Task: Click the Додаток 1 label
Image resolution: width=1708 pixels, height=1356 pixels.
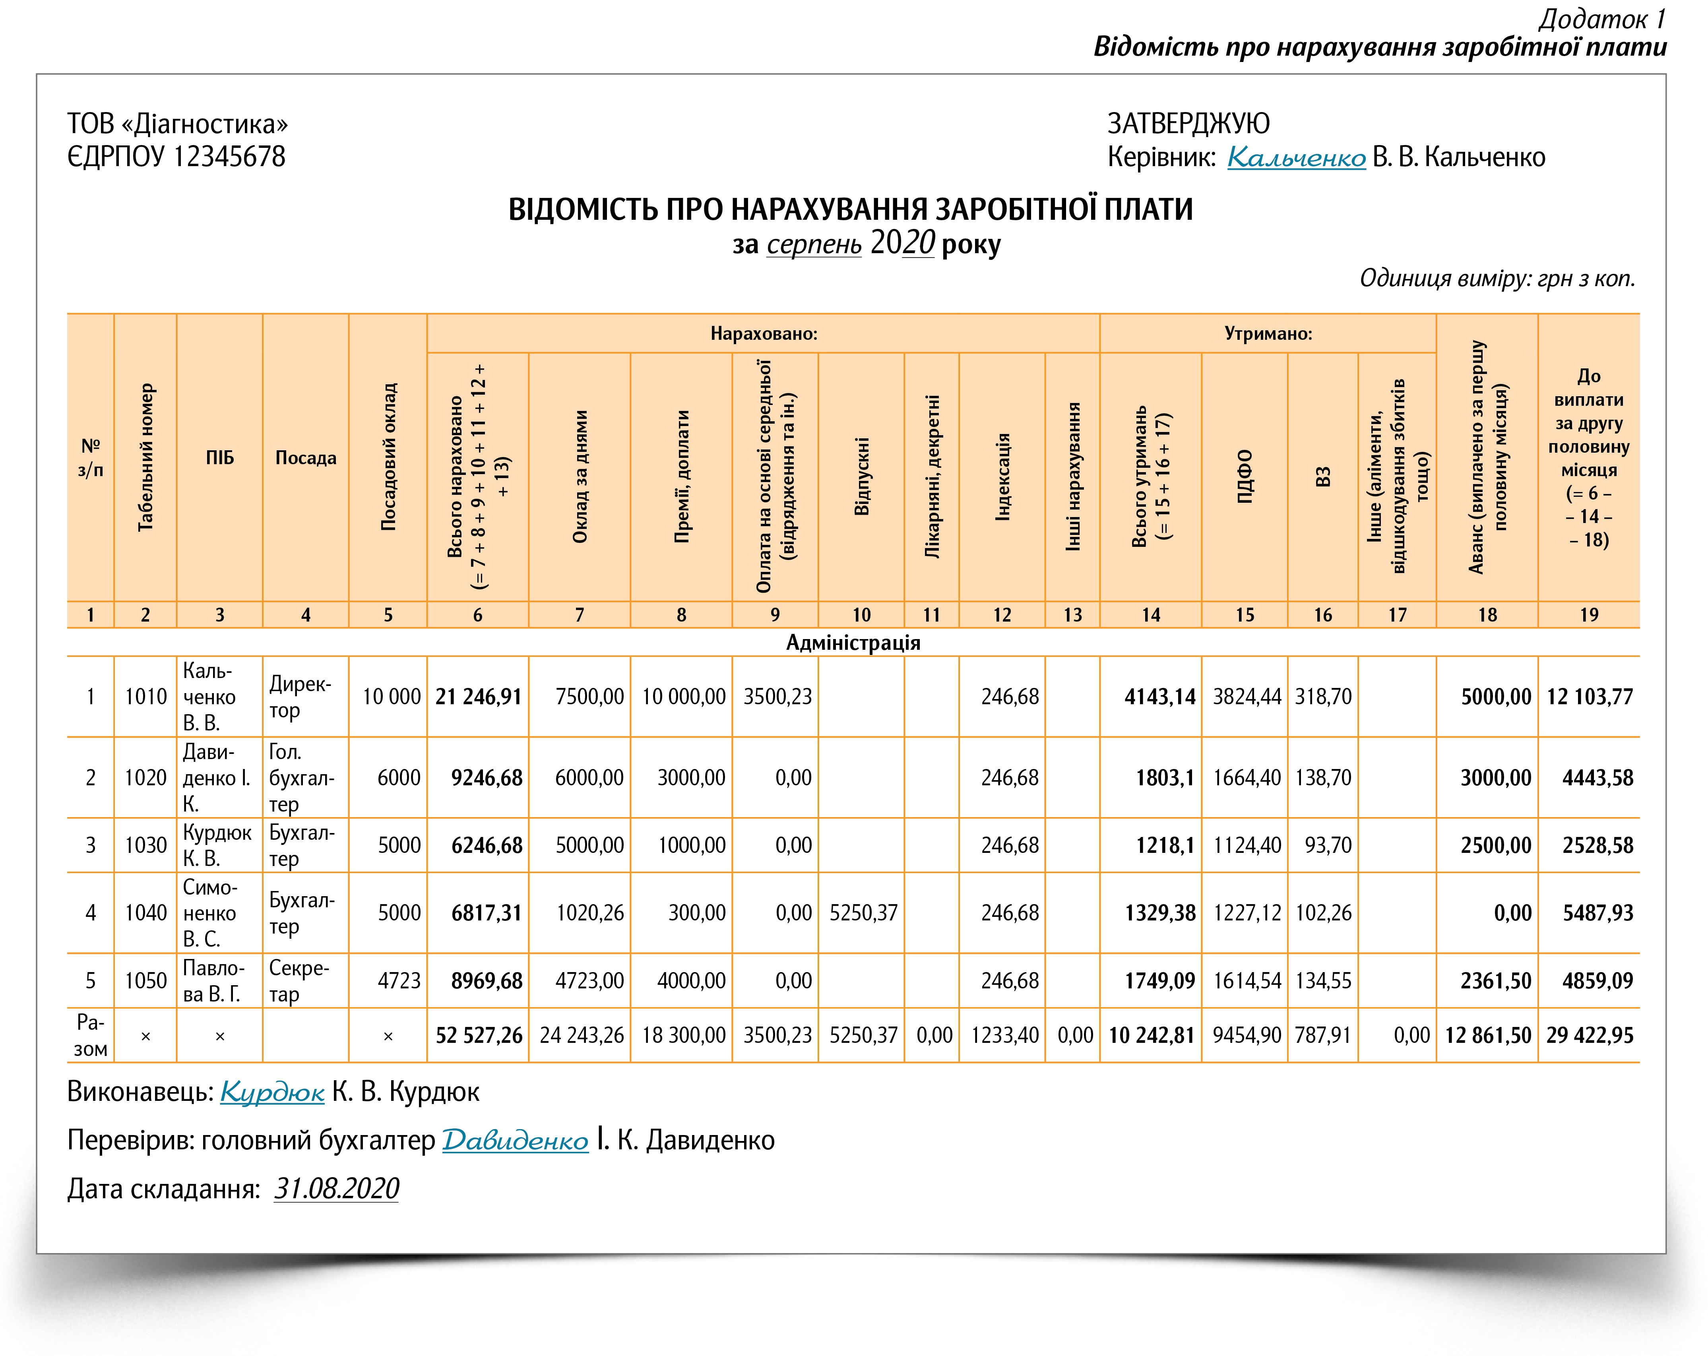Action: pyautogui.click(x=1602, y=19)
